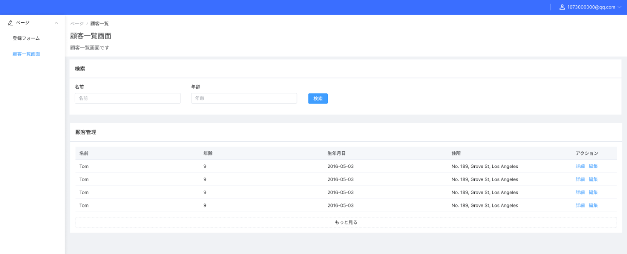The width and height of the screenshot is (627, 254).
Task: Click the アクション column header
Action: [x=587, y=153]
